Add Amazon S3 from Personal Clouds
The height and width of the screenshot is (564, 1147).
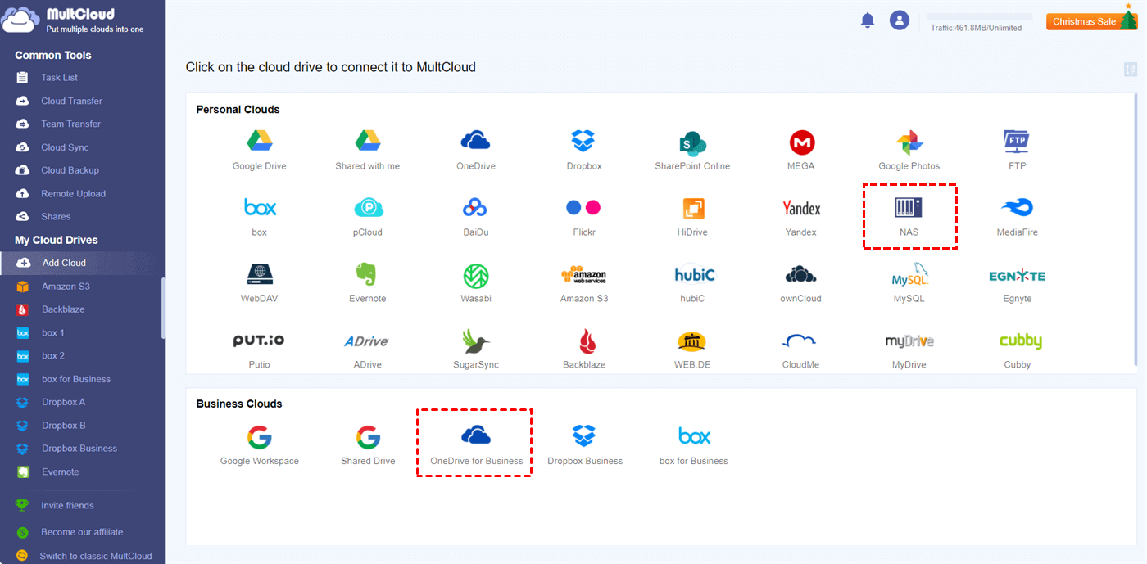583,275
